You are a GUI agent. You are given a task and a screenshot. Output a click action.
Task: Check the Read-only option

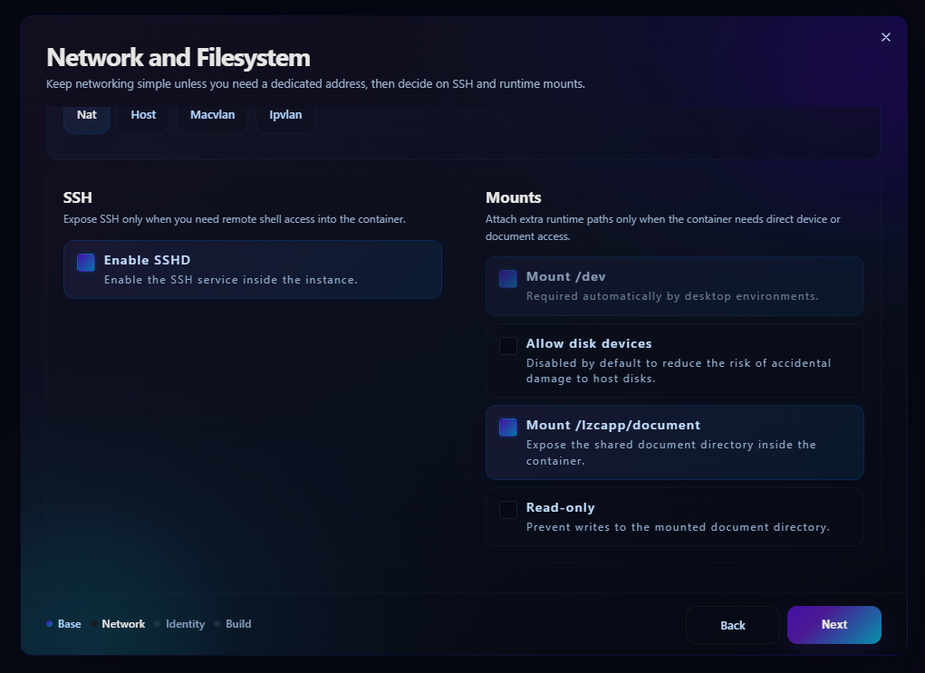point(508,510)
